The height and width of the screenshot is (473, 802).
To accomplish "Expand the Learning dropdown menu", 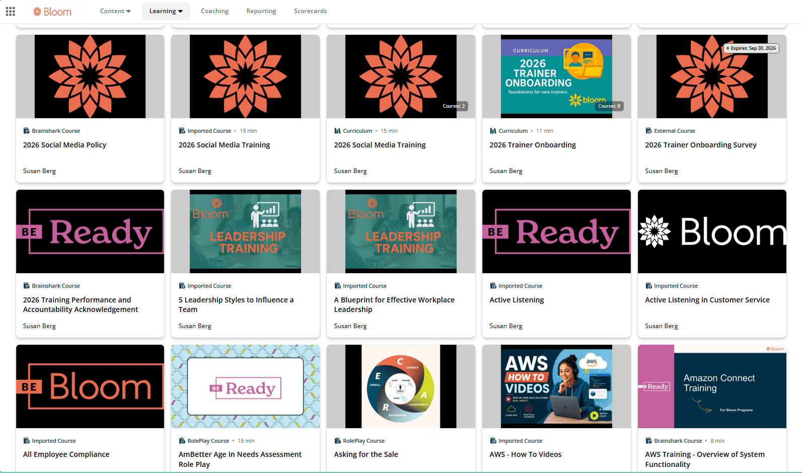I will point(166,11).
